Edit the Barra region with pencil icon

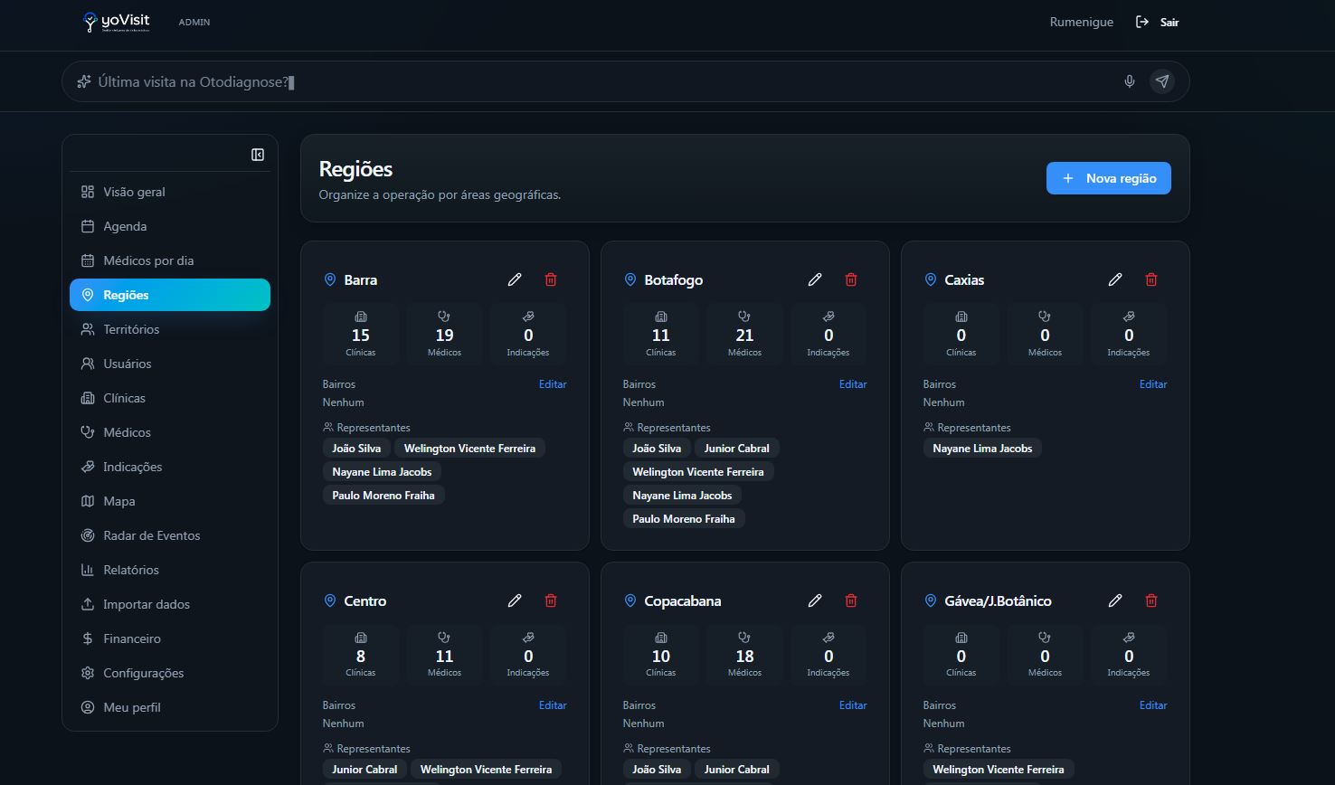coord(515,279)
